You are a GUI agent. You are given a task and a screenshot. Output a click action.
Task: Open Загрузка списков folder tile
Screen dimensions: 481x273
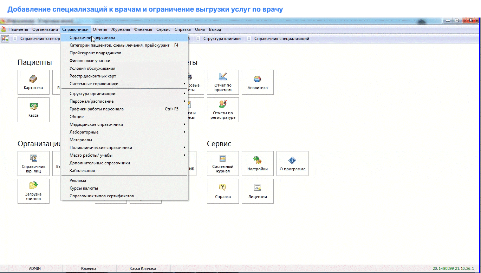pos(33,191)
